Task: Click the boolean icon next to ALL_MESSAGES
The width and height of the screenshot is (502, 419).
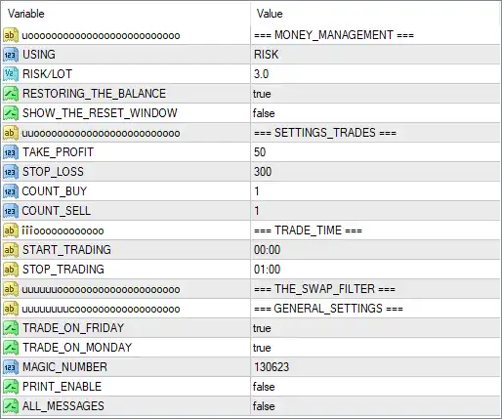Action: click(11, 406)
